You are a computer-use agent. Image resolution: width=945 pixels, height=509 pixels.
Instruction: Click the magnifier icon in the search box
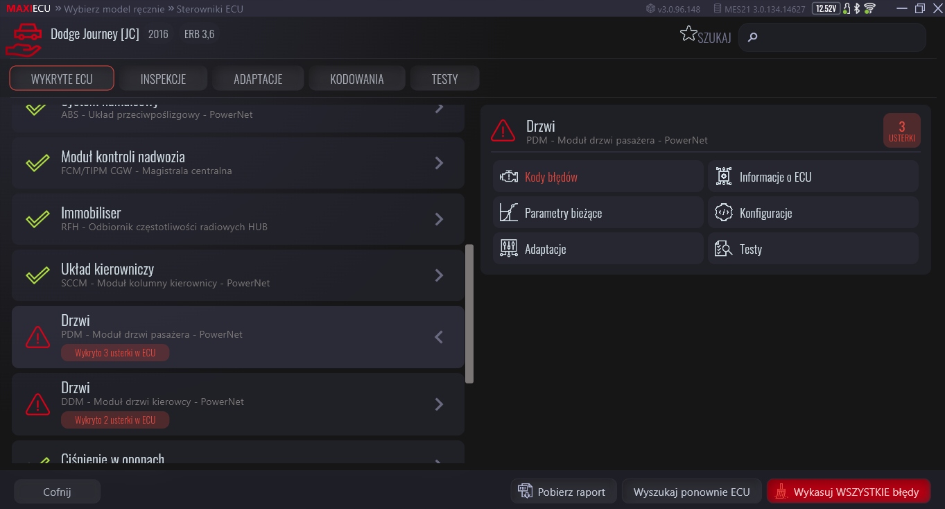click(753, 37)
